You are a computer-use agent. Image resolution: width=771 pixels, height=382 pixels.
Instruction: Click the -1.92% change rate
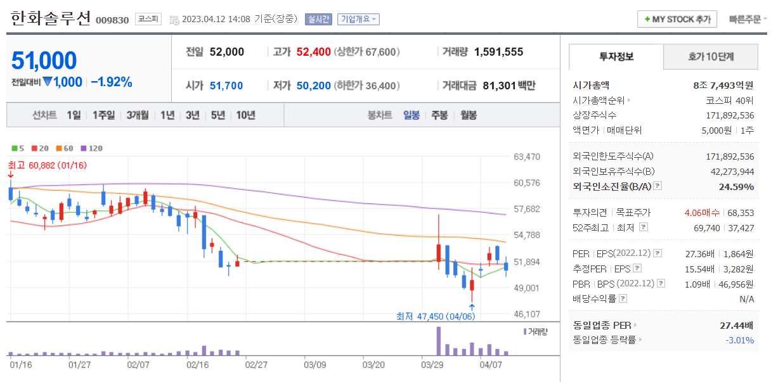click(x=112, y=82)
